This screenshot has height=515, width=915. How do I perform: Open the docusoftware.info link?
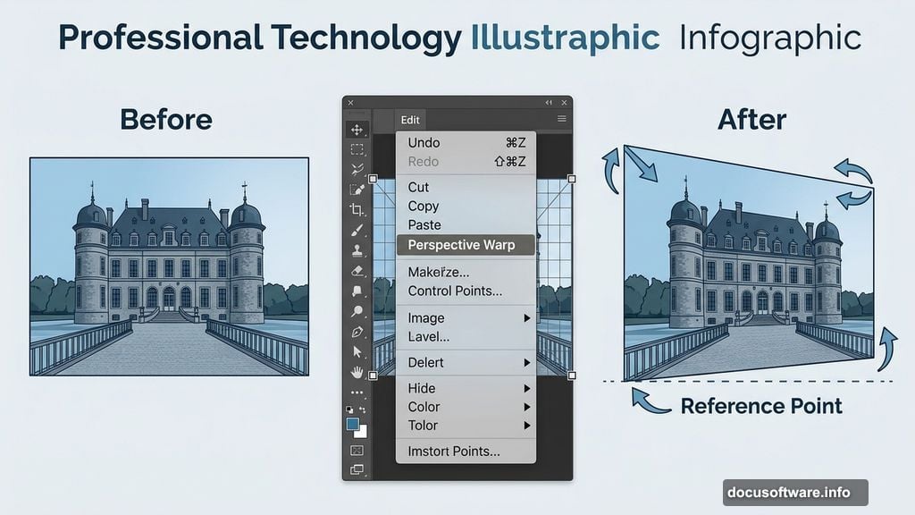[x=793, y=492]
